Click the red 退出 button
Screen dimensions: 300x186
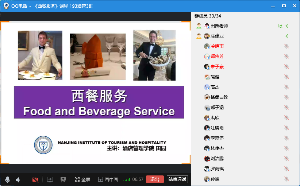(x=155, y=179)
